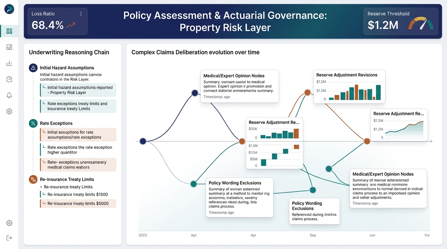Open the clock history icon in sidebar

pyautogui.click(x=9, y=79)
